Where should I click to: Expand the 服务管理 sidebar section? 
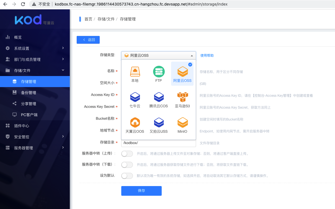[35, 148]
